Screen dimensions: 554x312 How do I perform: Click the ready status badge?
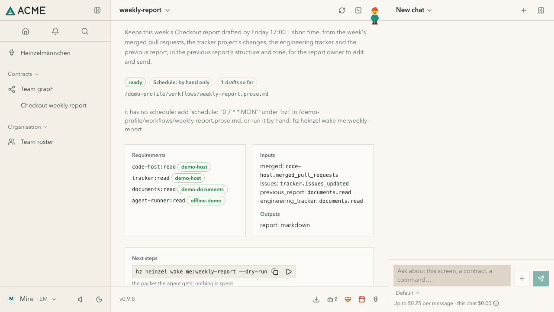coord(135,82)
